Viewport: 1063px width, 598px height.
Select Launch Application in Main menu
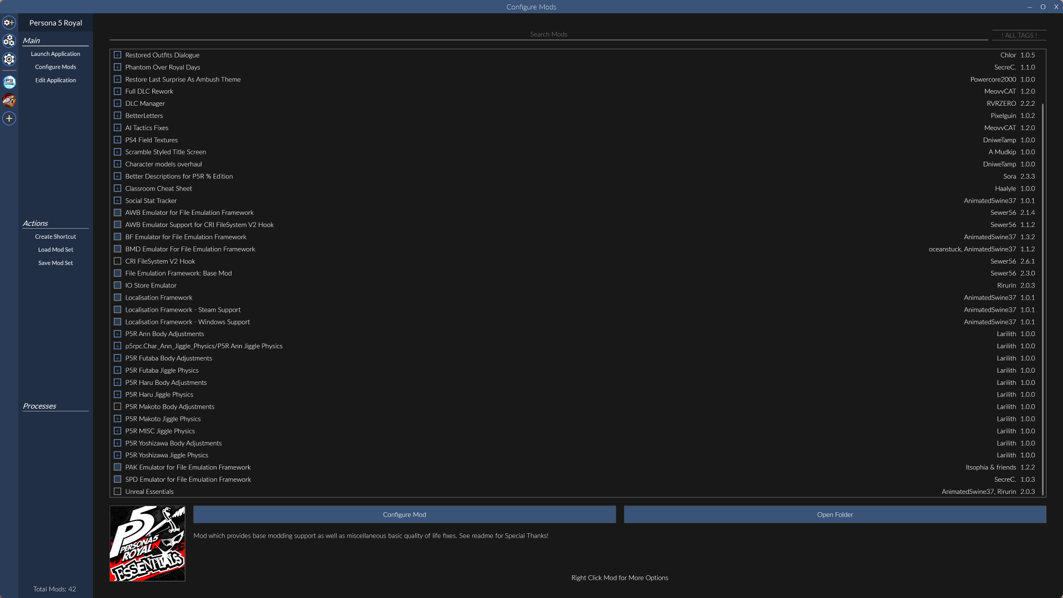pyautogui.click(x=55, y=54)
